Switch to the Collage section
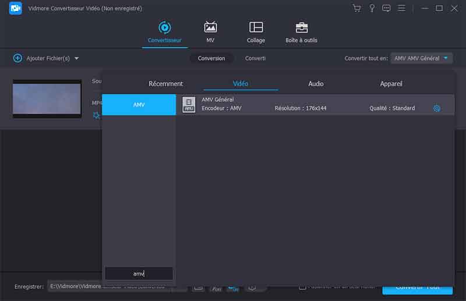 point(256,33)
